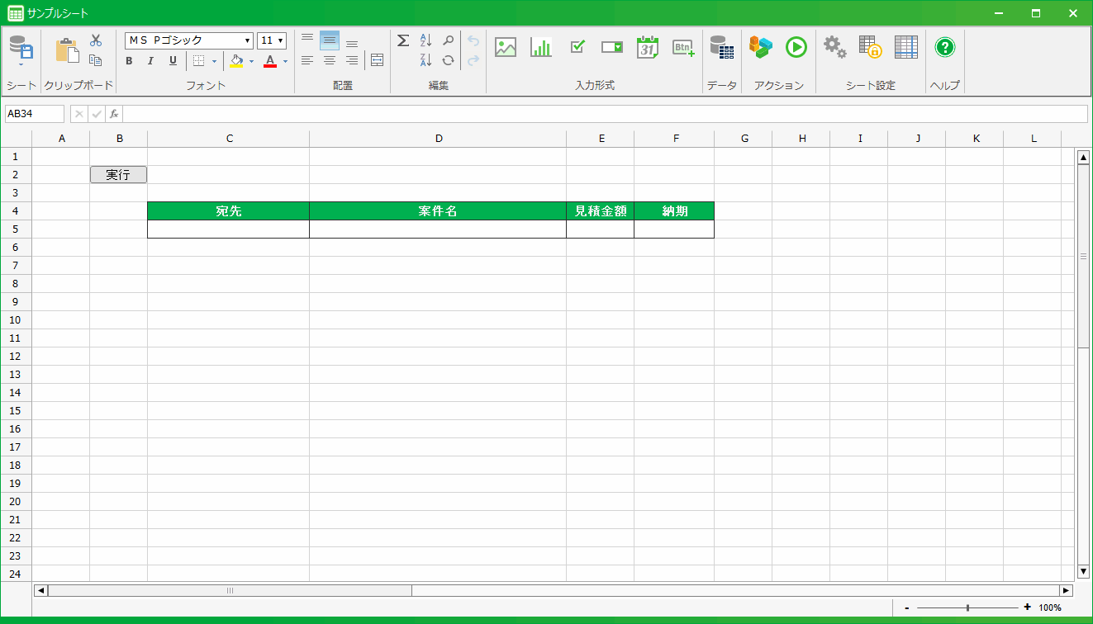1093x624 pixels.
Task: Click the AutoSum sigma icon
Action: coord(403,40)
